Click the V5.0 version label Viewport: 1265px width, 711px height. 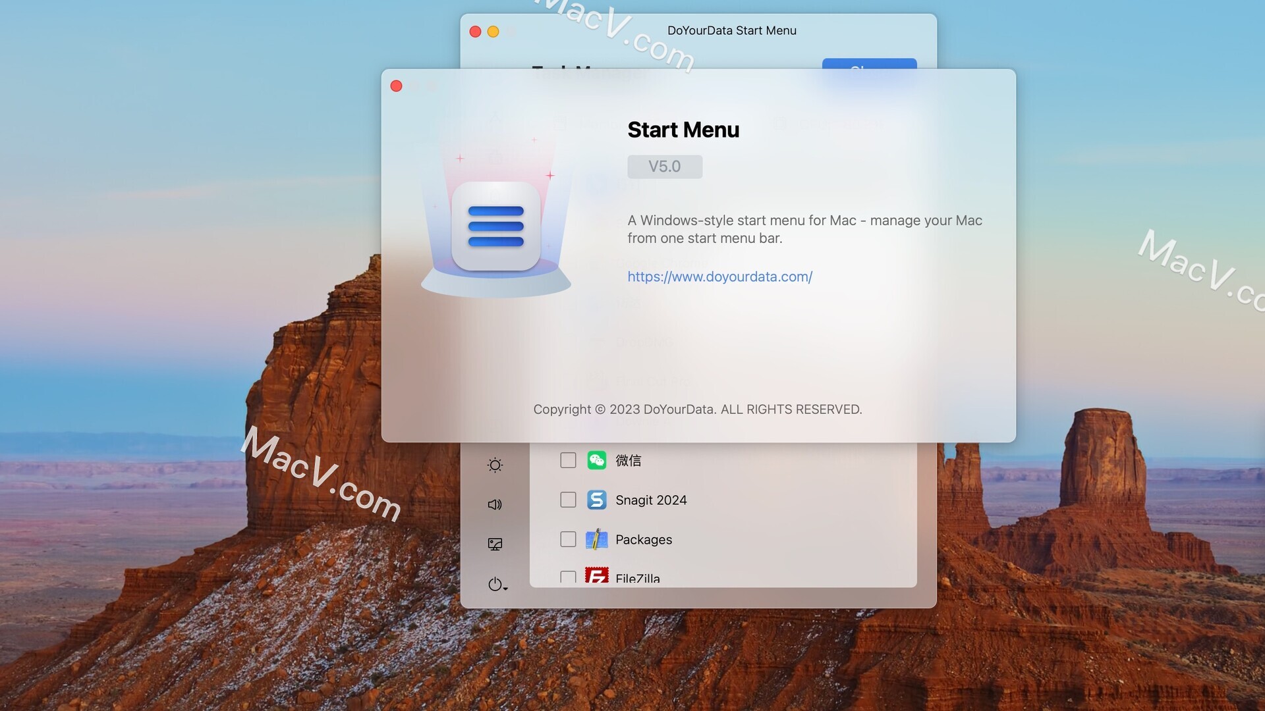pos(665,167)
